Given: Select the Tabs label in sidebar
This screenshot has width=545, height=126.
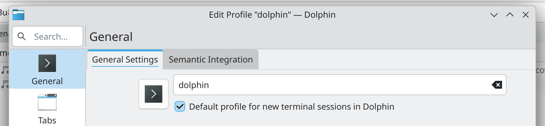Looking at the screenshot, I should coord(47,120).
